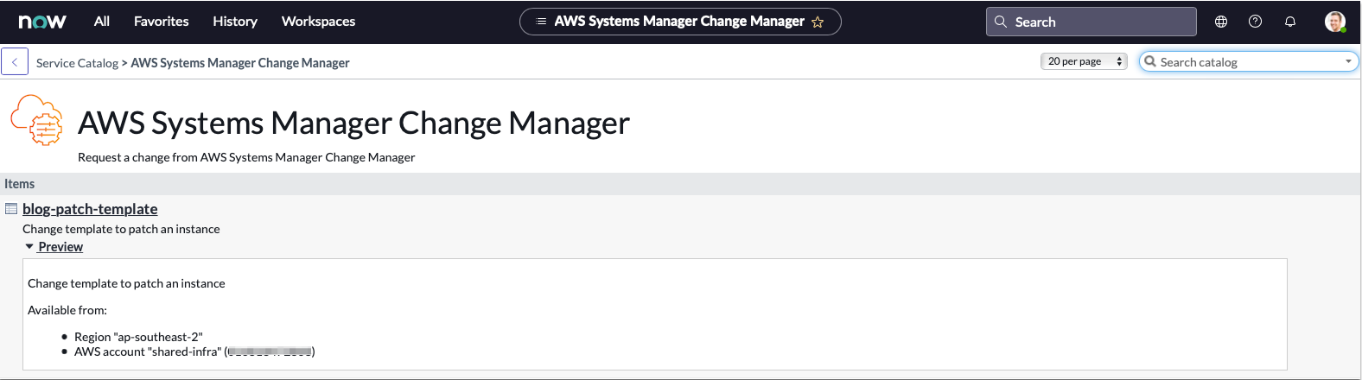This screenshot has height=380, width=1362.
Task: Click the ServiceNow 'now' logo
Action: [42, 22]
